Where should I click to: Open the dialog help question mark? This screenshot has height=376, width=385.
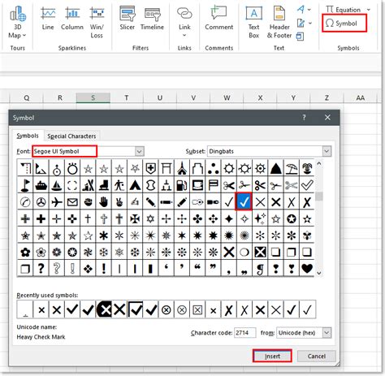point(304,118)
